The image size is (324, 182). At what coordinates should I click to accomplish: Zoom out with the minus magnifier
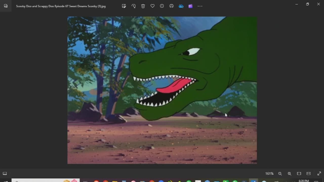[280, 174]
